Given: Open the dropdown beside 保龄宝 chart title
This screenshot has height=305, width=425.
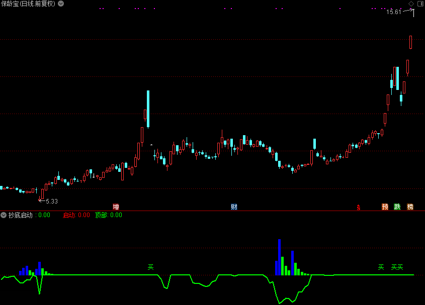Looking at the screenshot, I should point(61,4).
